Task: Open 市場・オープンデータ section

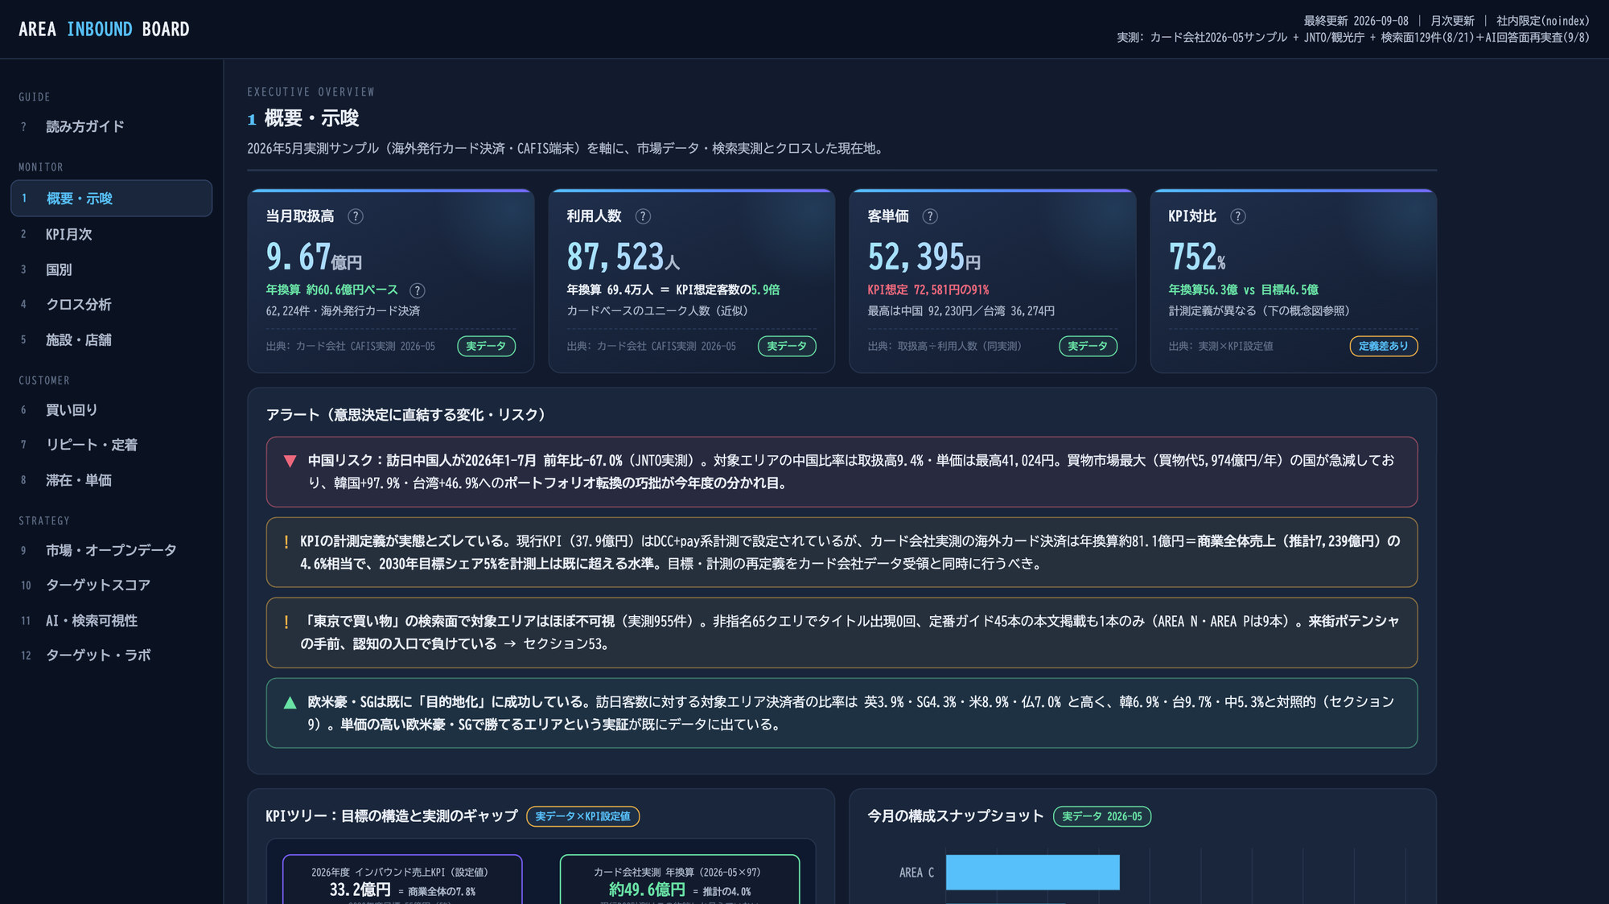Action: (x=111, y=550)
